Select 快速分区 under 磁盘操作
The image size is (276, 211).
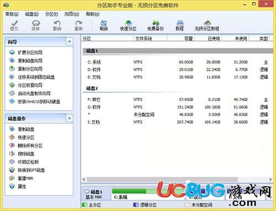(22, 138)
